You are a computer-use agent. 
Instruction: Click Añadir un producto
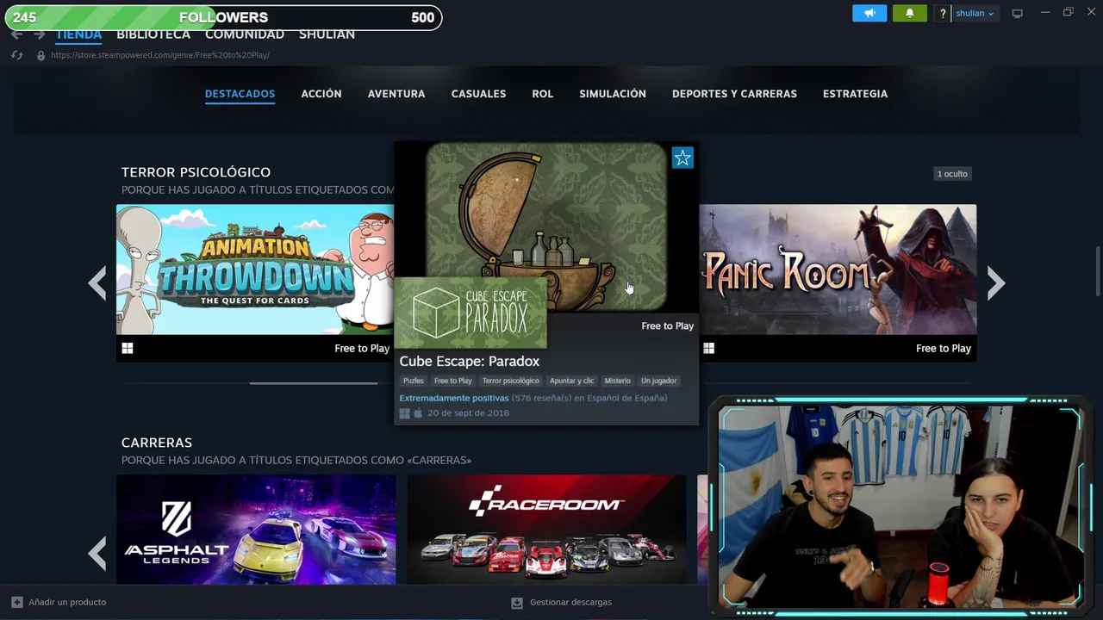coord(59,602)
